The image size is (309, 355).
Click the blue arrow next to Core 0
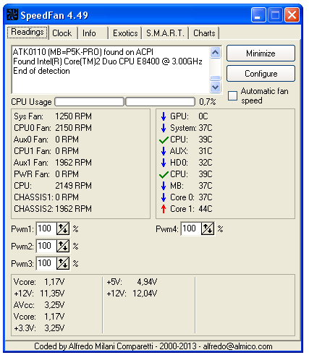[x=164, y=197]
